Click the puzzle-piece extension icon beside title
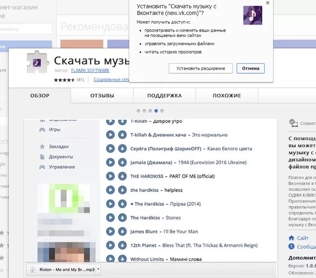The width and height of the screenshot is (316, 278). 38,62
